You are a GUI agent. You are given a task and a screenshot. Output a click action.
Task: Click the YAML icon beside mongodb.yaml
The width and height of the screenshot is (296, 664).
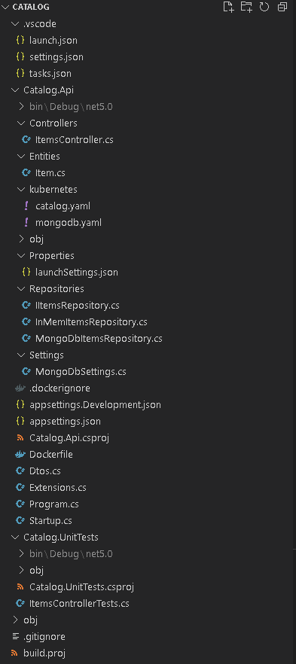[x=26, y=222]
